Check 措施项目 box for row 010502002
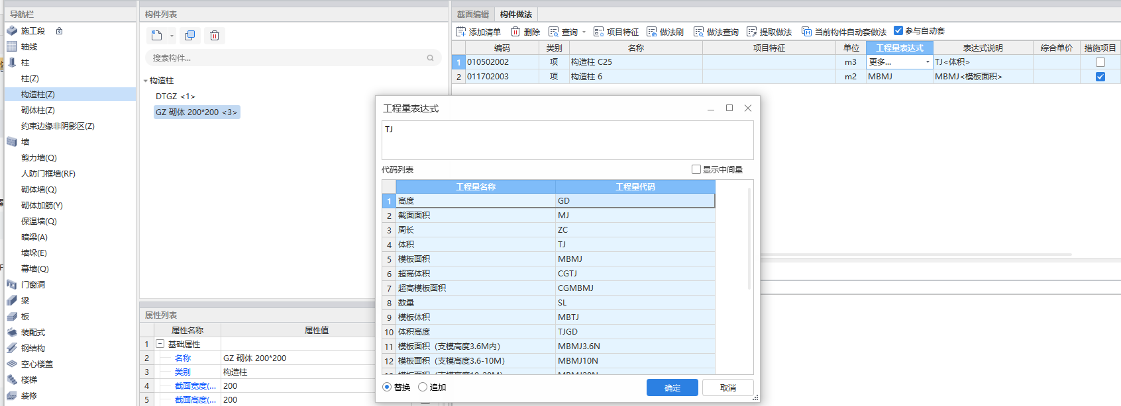The image size is (1121, 406). pos(1100,62)
